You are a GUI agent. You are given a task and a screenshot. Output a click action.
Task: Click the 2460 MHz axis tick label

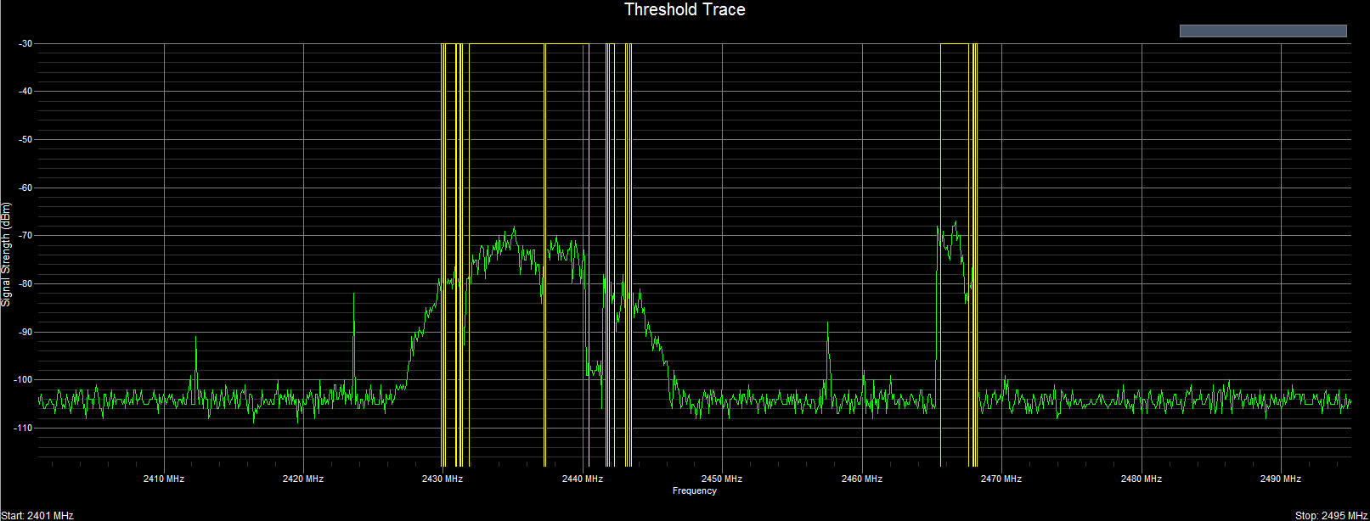(862, 479)
